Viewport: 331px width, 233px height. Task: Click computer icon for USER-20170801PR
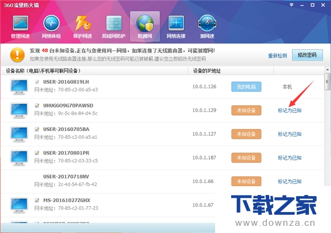click(x=19, y=158)
